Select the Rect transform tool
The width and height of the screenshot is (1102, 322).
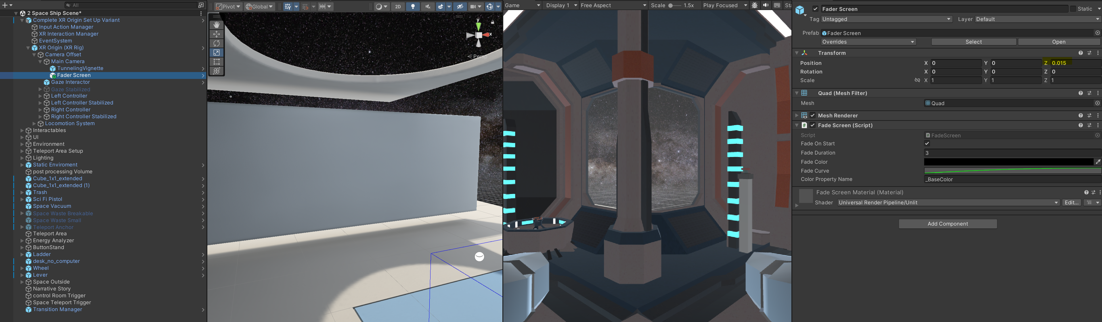point(217,62)
